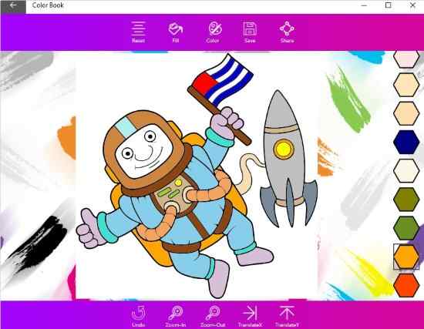This screenshot has width=424, height=329.
Task: Open the Color palette tool
Action: coord(213,32)
